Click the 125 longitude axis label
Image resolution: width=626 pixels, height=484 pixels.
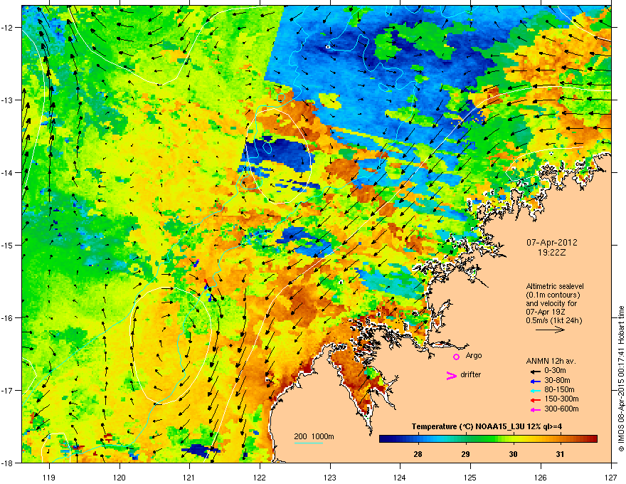470,477
